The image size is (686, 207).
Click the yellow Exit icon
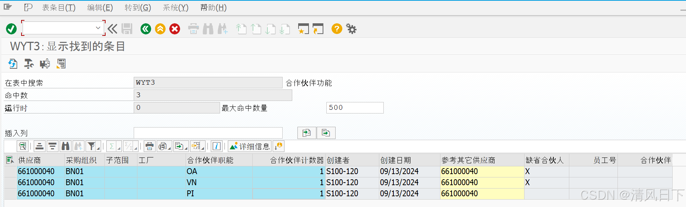160,29
